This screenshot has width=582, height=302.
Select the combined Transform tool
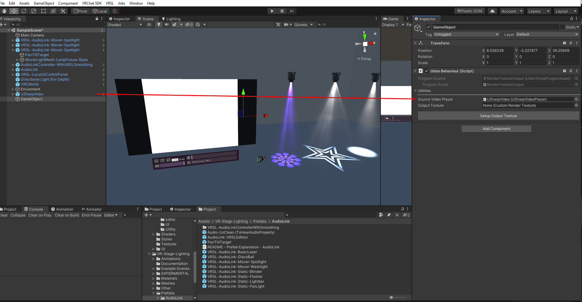[53, 11]
